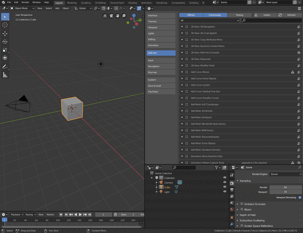Viewport: 303px width, 233px height.
Task: Toggle the Viewport Denoising checkbox
Action: coord(300,198)
